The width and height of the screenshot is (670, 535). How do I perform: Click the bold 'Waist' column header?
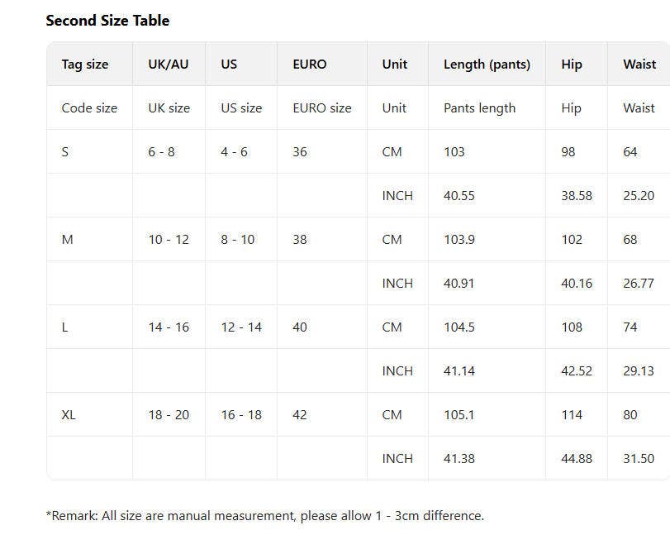point(639,64)
